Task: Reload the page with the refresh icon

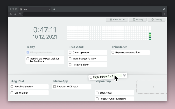Action: 20,14
